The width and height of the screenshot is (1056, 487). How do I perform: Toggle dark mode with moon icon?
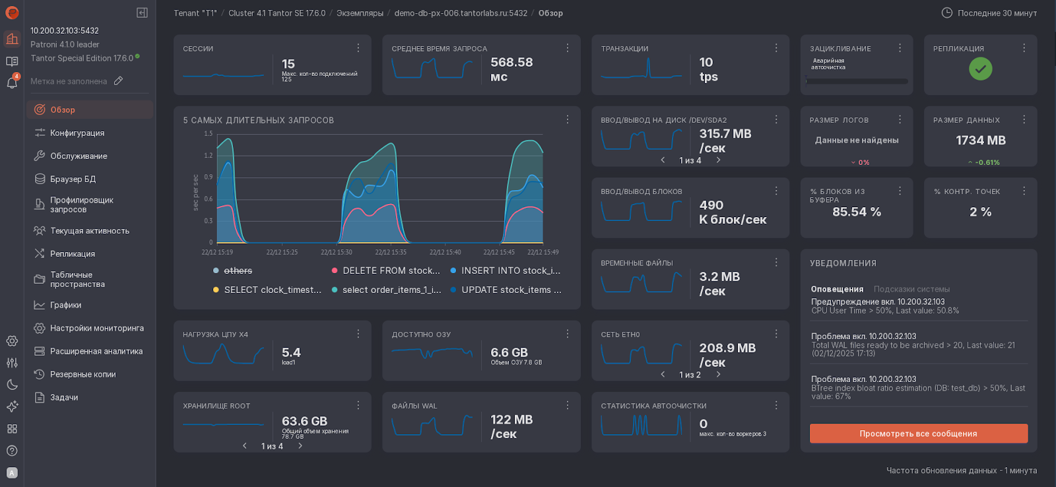(x=12, y=385)
